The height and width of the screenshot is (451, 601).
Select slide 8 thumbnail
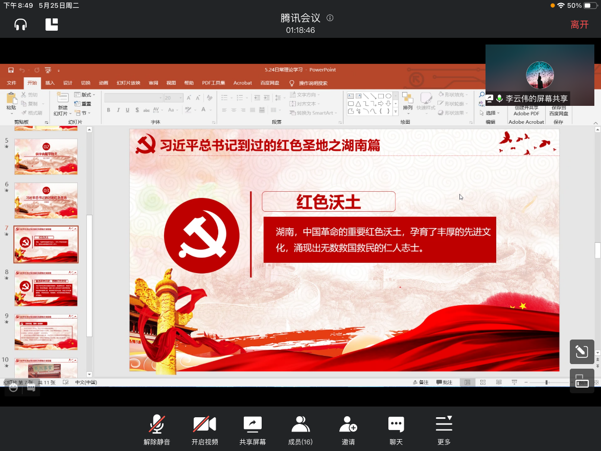pos(46,288)
